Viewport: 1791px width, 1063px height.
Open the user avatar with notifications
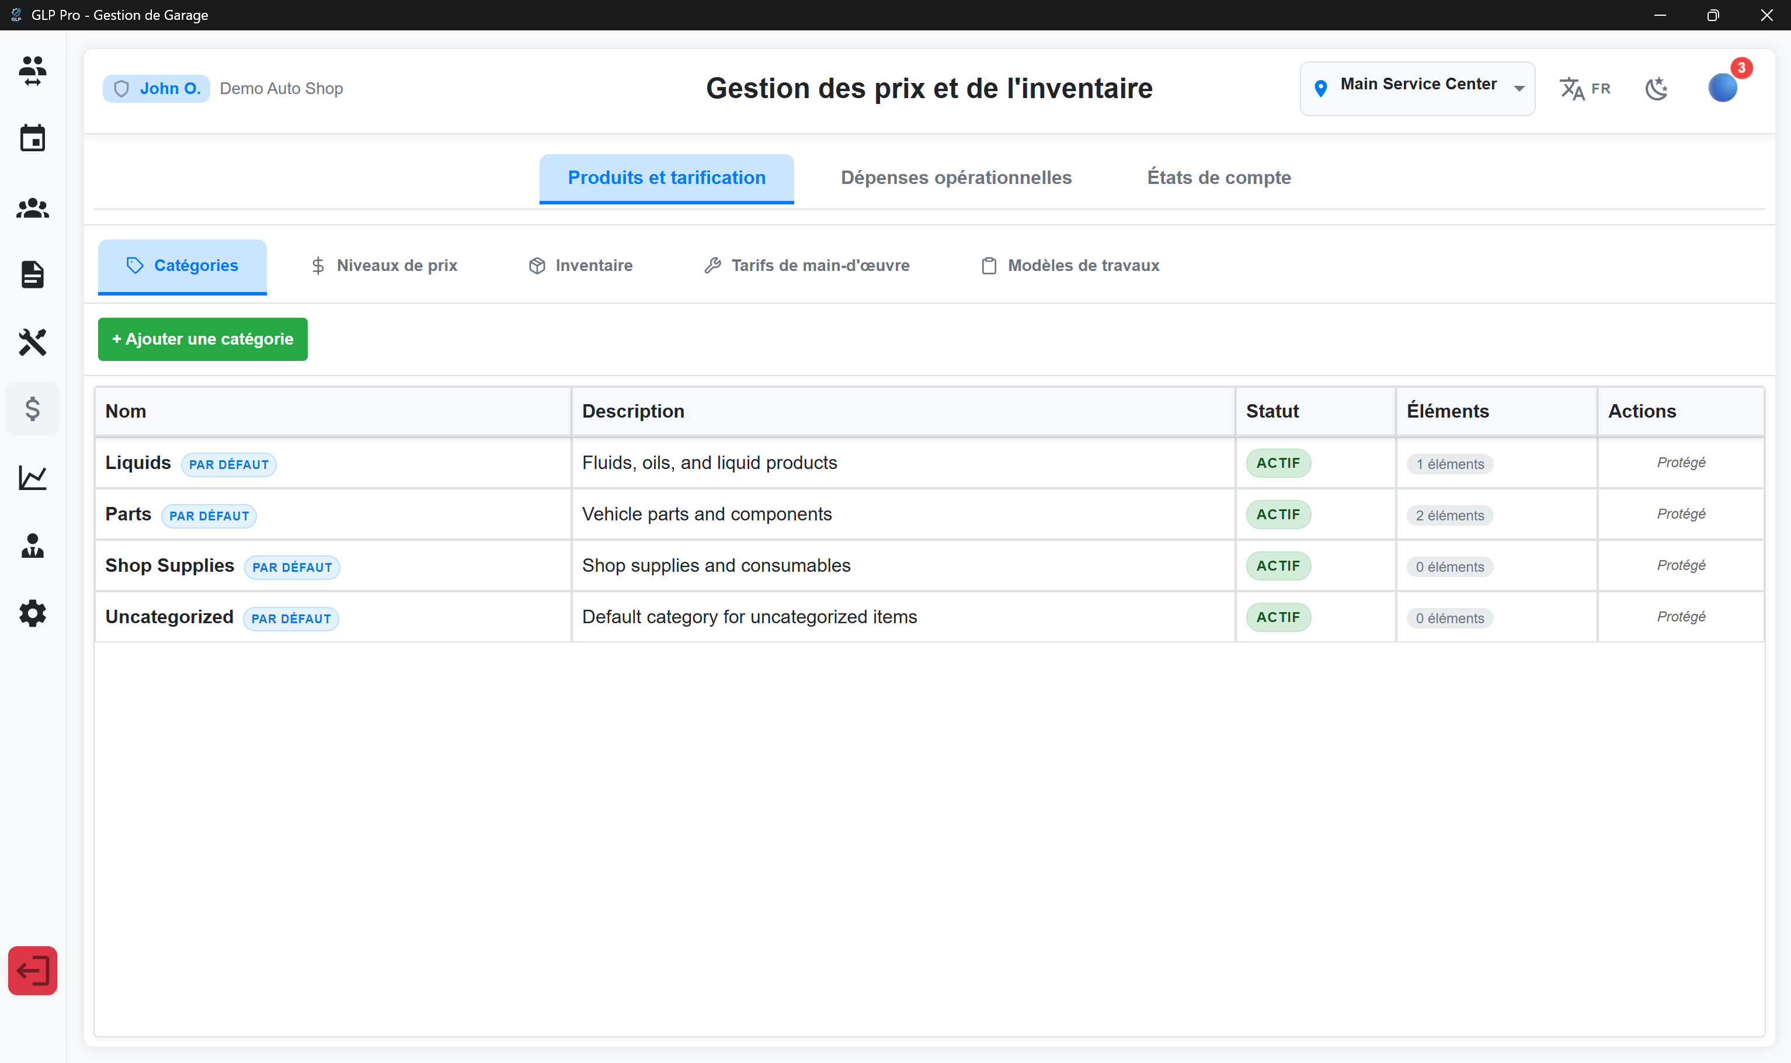tap(1723, 88)
